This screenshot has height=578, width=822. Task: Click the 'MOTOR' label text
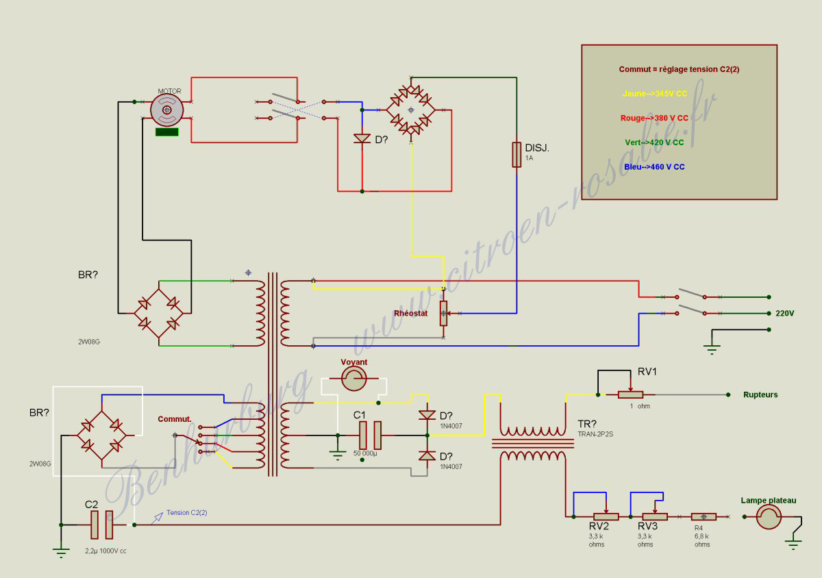(x=169, y=91)
